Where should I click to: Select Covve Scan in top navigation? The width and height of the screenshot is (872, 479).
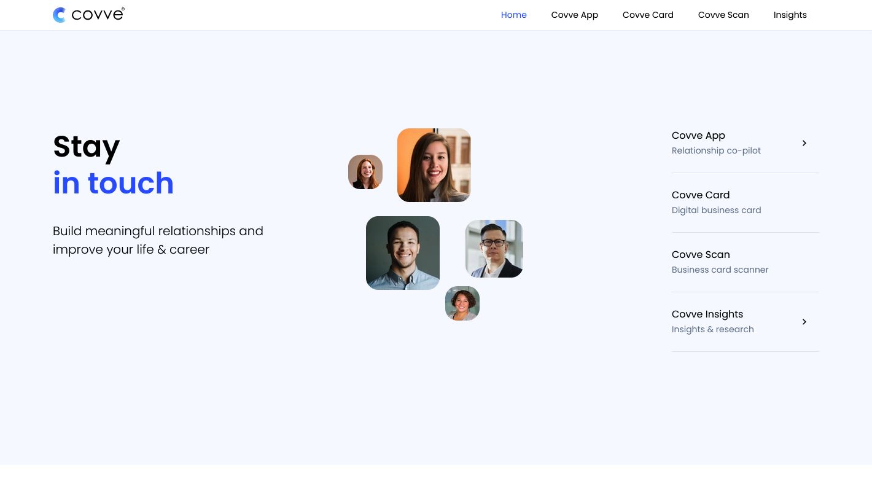pos(723,15)
